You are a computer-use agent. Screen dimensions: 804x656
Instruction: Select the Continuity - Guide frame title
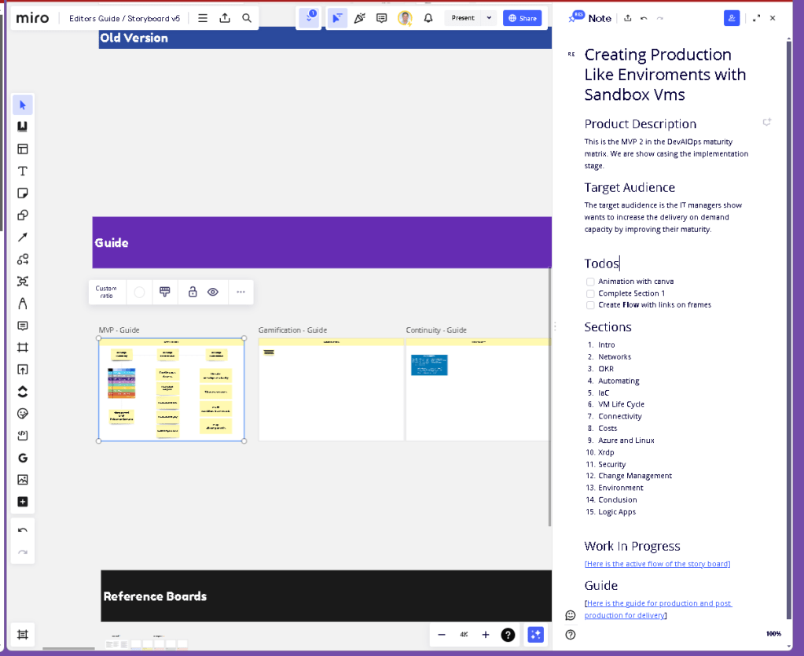[x=436, y=330]
